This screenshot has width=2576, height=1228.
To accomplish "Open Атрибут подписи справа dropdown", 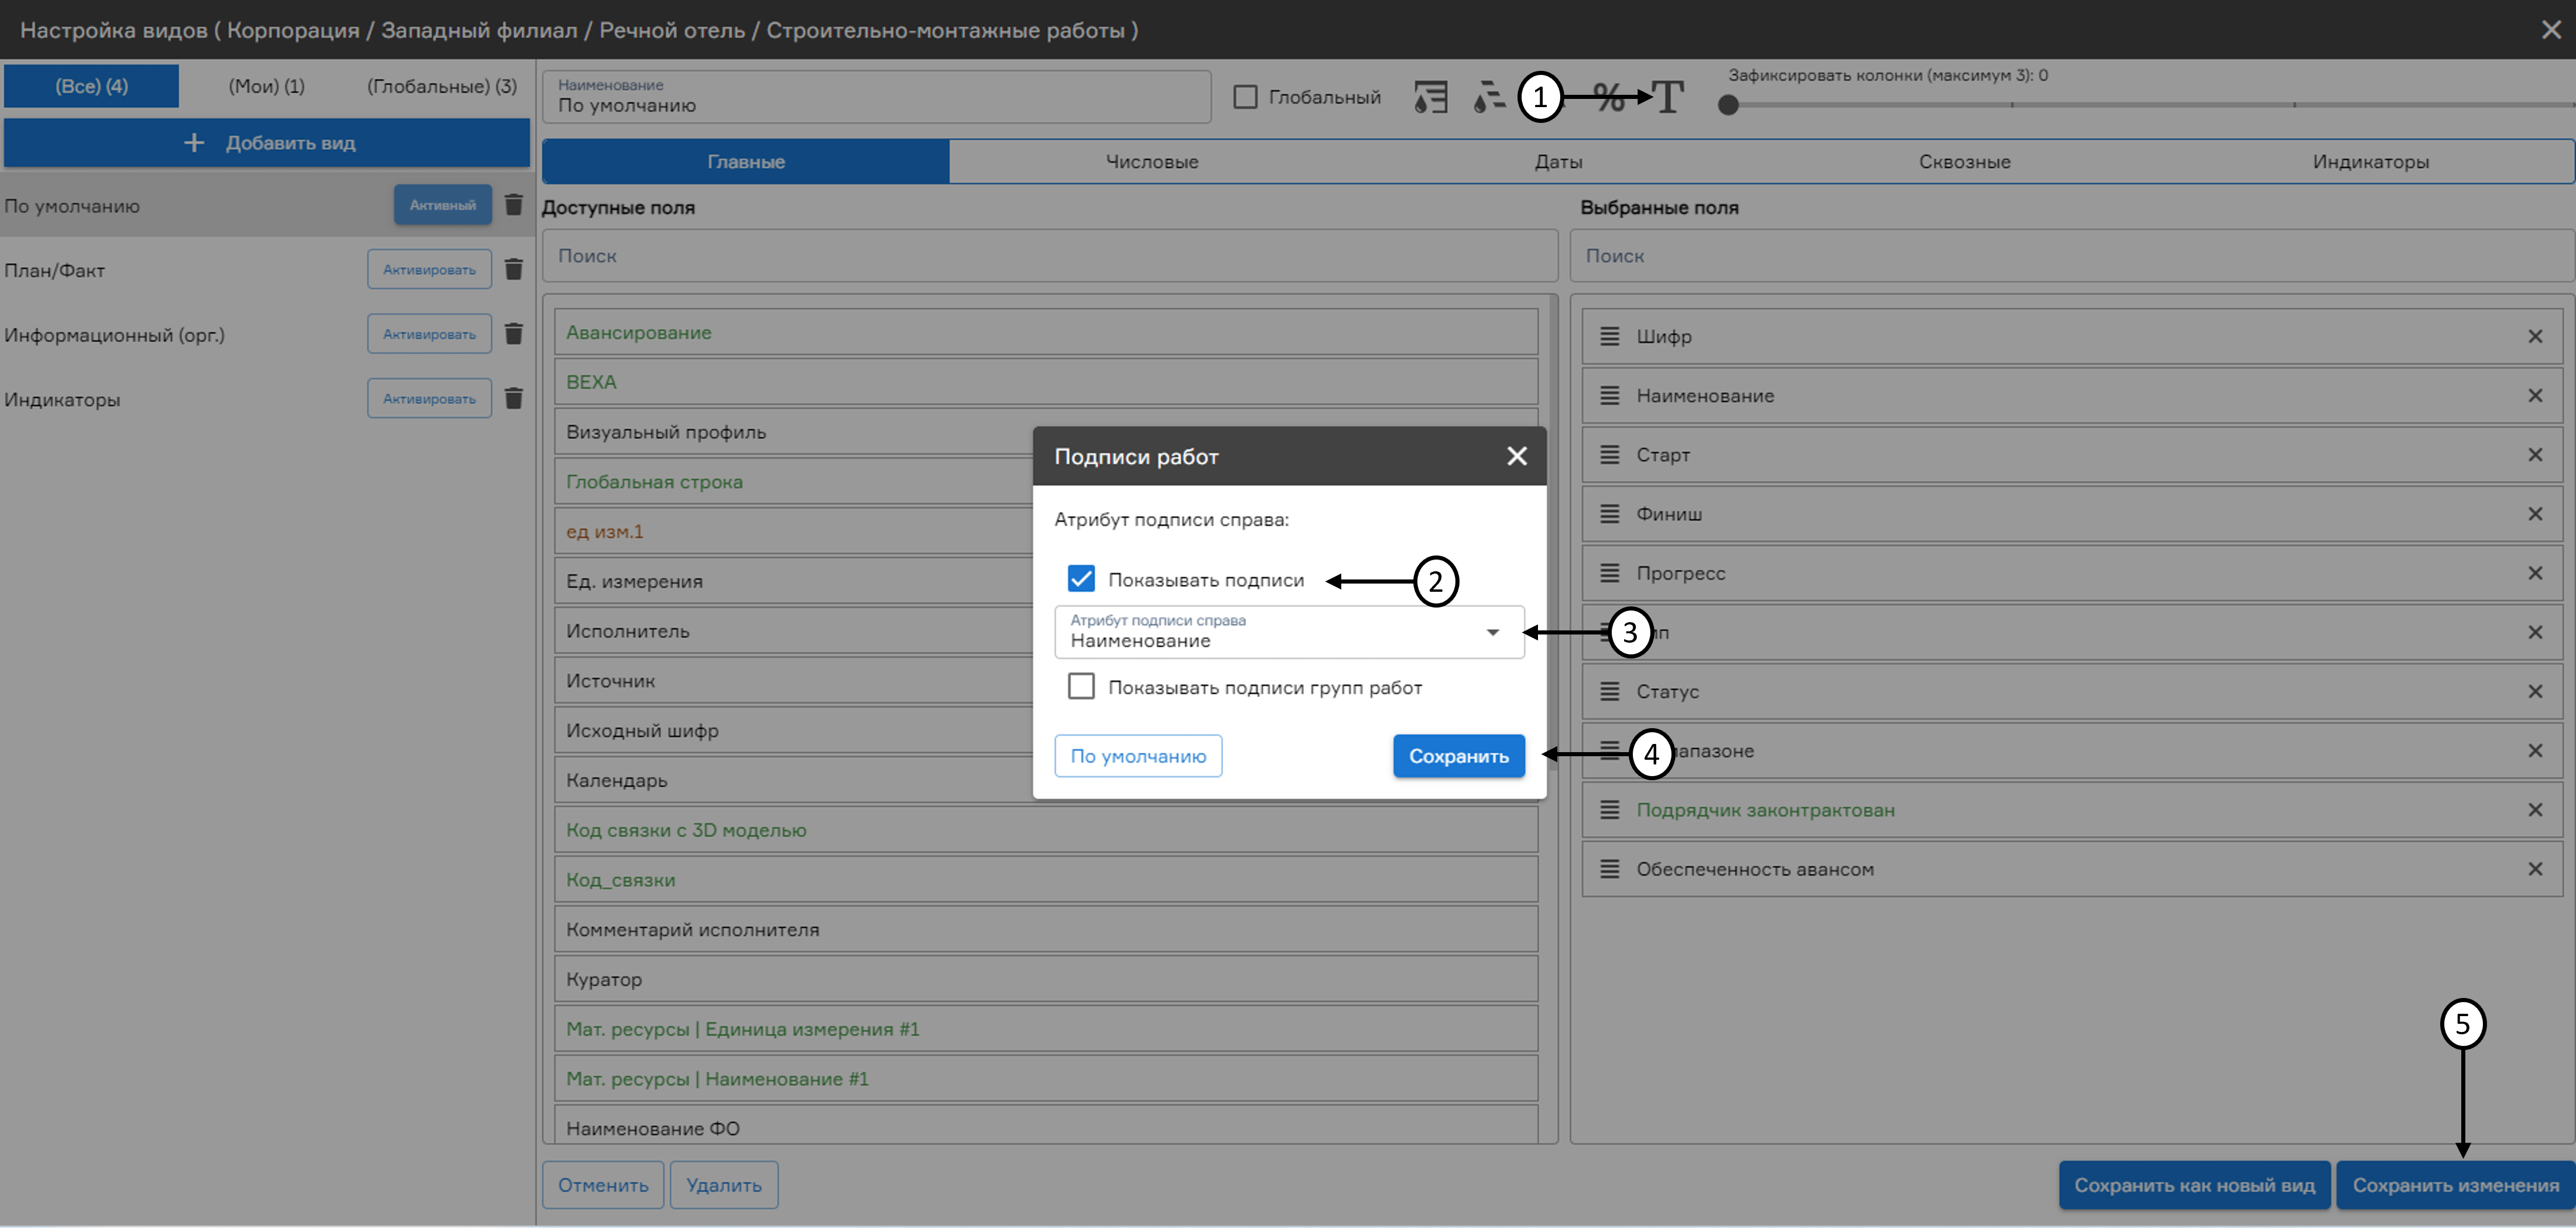I will (x=1289, y=632).
